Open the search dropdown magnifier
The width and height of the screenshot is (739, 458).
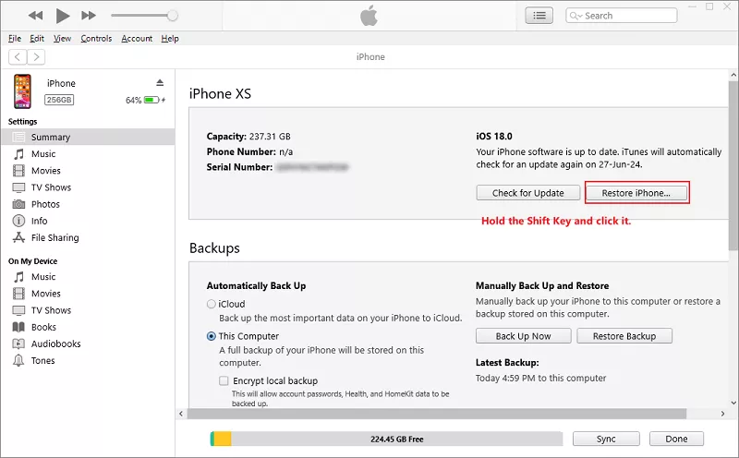575,16
